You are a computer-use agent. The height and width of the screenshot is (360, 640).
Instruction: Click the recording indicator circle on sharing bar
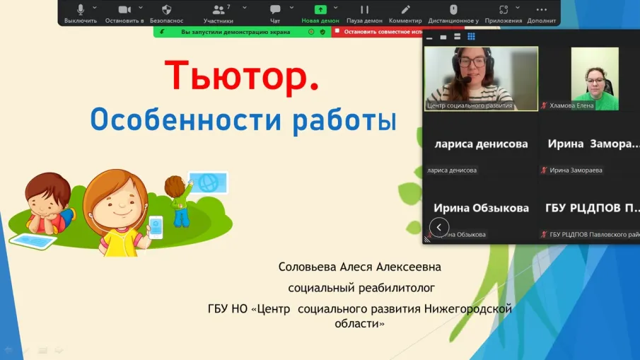click(311, 32)
